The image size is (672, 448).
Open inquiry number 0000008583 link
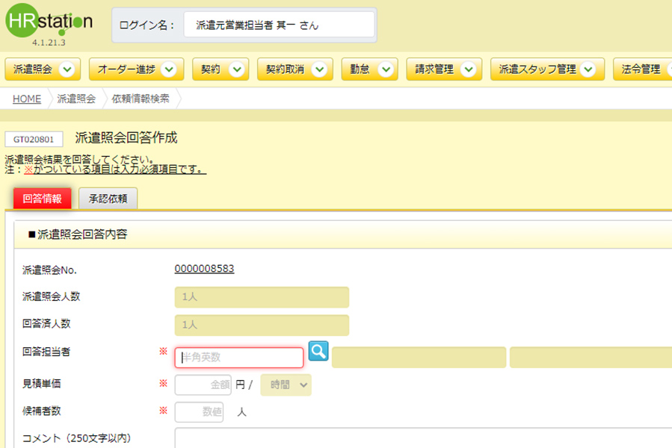click(x=204, y=269)
